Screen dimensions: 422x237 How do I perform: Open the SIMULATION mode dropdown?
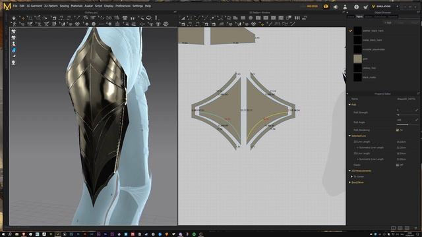tap(397, 7)
